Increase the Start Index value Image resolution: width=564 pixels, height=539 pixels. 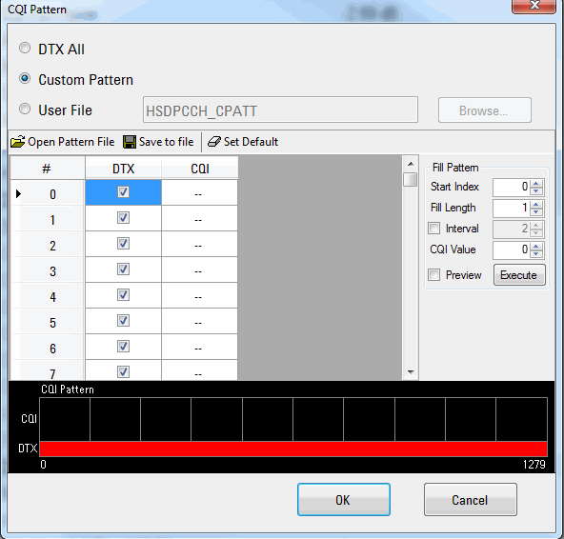tap(536, 184)
